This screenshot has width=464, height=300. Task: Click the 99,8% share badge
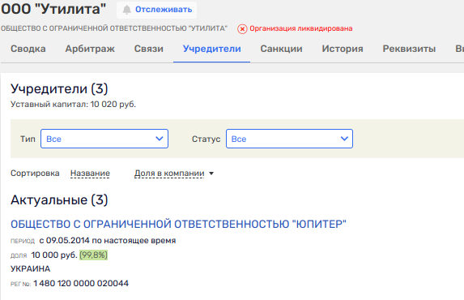[x=93, y=255]
